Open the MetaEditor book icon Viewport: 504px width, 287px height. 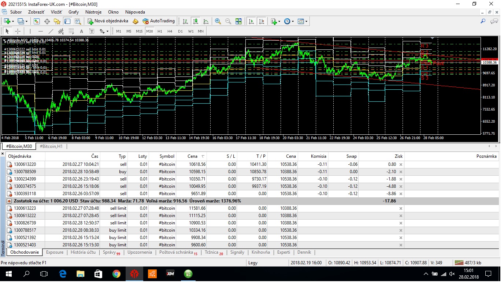(136, 21)
